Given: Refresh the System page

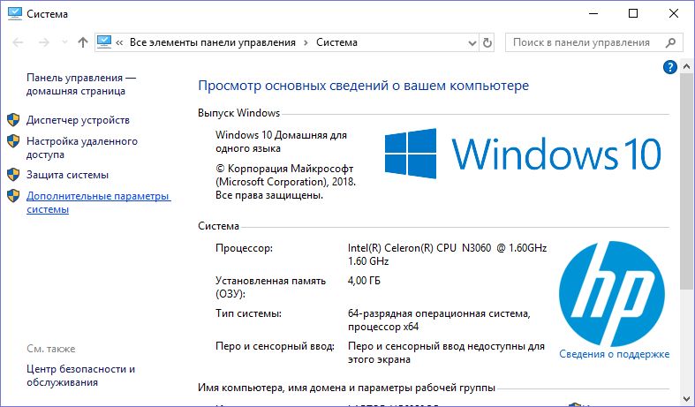Looking at the screenshot, I should [x=487, y=43].
